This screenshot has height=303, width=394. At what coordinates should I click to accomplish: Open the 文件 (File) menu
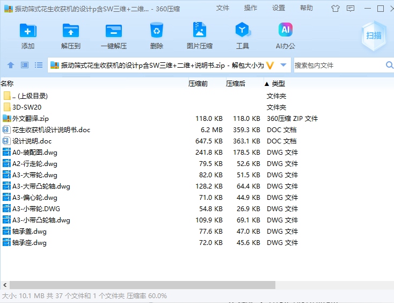coord(223,8)
